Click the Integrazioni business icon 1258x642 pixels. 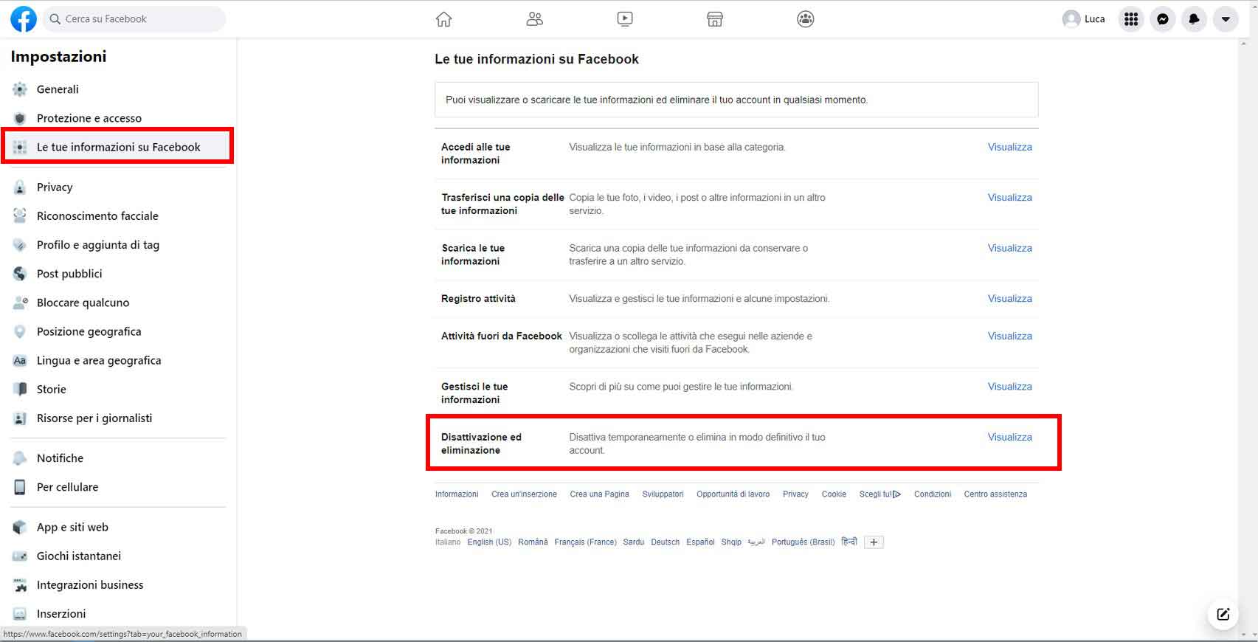[x=20, y=585]
